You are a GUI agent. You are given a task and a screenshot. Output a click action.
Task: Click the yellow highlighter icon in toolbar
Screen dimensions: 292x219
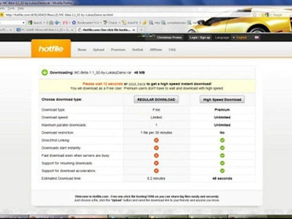tap(144, 23)
